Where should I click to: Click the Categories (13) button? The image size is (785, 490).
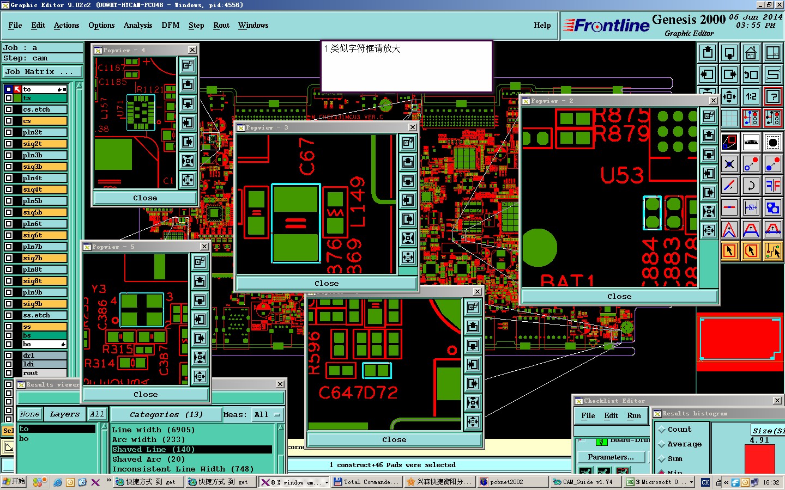tap(166, 414)
